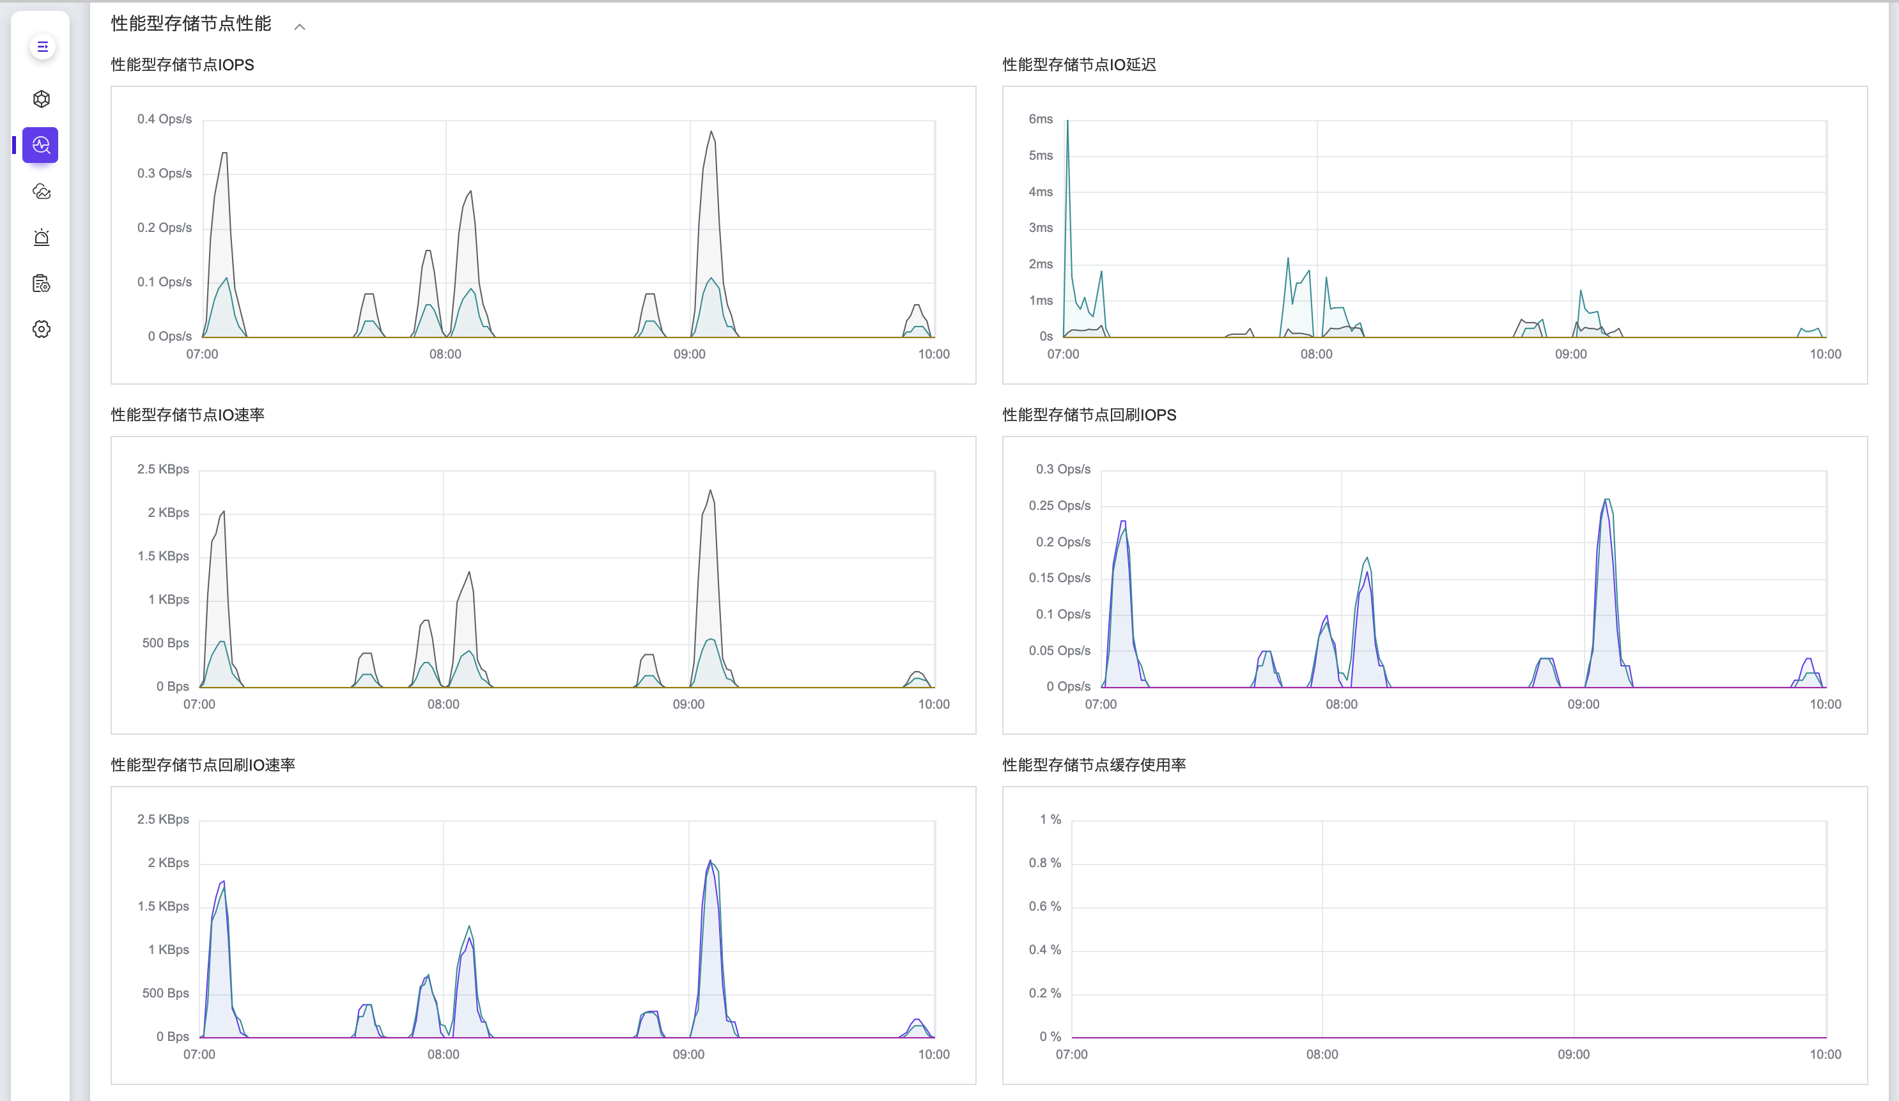Open the cloud chart sidebar icon
Viewport: 1899px width, 1101px height.
(x=42, y=192)
